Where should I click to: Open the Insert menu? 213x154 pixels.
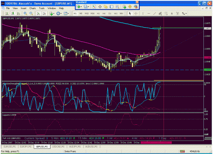point(24,8)
